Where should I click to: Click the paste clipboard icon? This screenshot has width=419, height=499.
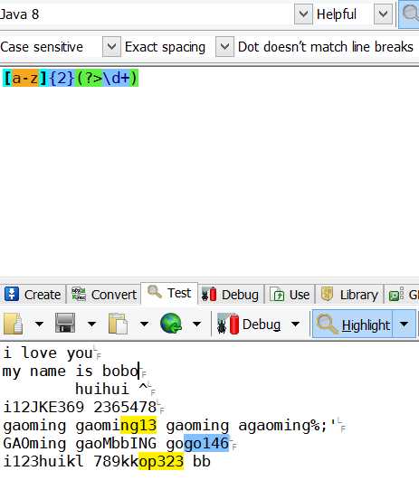(118, 324)
